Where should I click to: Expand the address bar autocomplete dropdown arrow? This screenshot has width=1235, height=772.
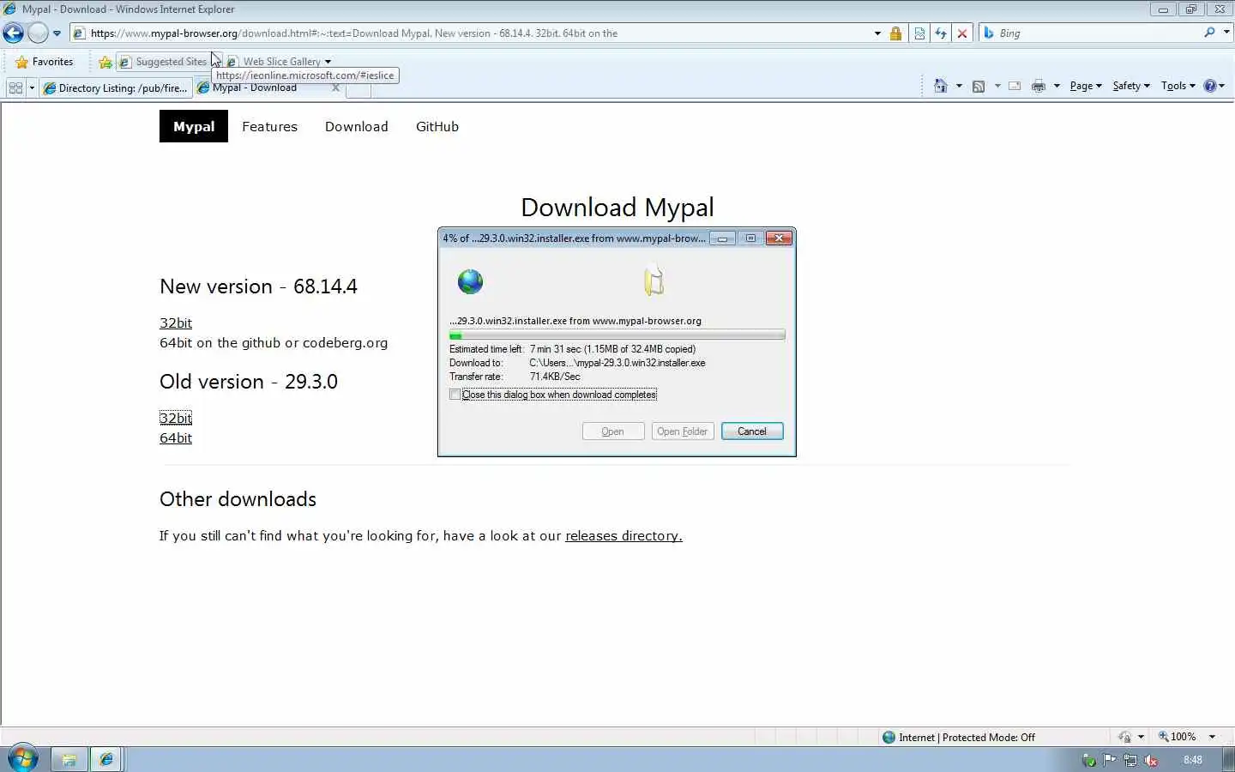(x=877, y=33)
